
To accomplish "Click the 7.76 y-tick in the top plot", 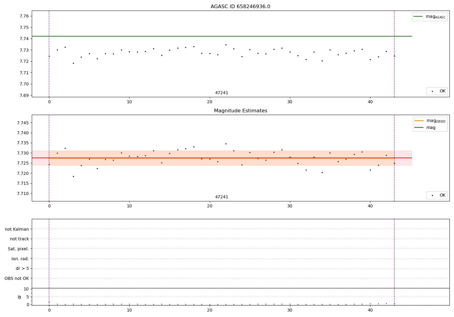I will 24,16.
